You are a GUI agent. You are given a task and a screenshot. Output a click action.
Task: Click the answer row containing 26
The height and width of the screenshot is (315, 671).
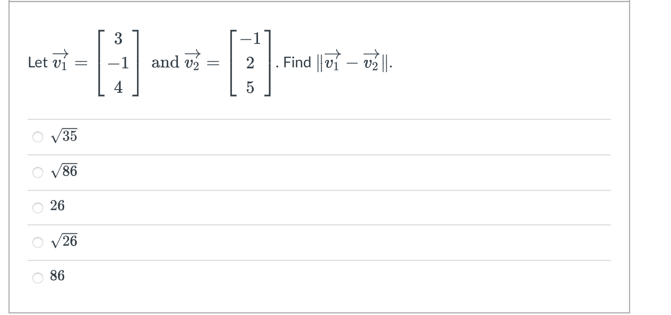[x=212, y=206]
